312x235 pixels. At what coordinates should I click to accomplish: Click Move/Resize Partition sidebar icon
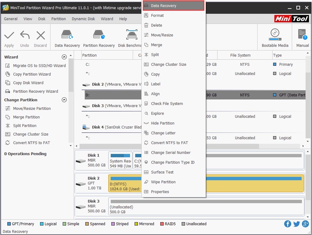click(x=8, y=108)
